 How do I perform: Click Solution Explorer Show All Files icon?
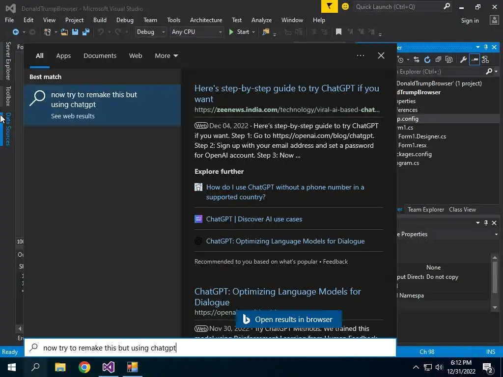(449, 59)
